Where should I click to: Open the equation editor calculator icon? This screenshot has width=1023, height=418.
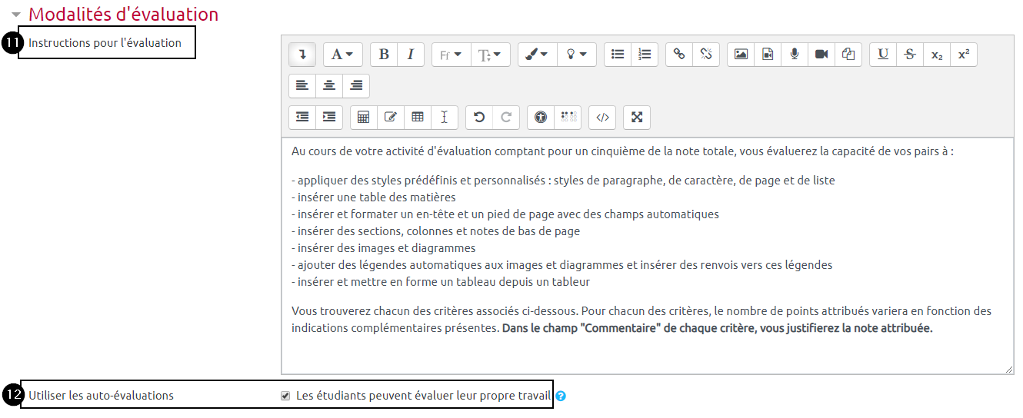click(x=364, y=117)
